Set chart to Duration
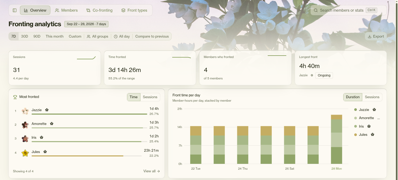Screen dimensions: 398x180 pyautogui.click(x=353, y=97)
